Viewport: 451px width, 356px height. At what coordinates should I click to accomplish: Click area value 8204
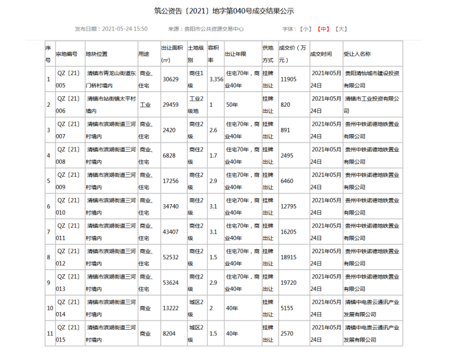coord(169,333)
